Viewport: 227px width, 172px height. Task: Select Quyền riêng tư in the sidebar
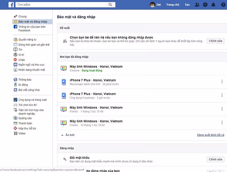(27, 40)
